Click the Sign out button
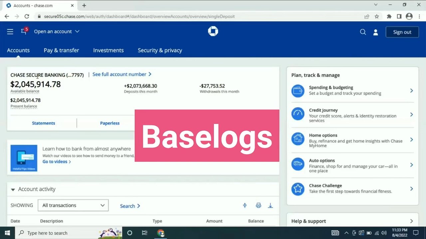Viewport: 426px width, 239px height. [402, 32]
